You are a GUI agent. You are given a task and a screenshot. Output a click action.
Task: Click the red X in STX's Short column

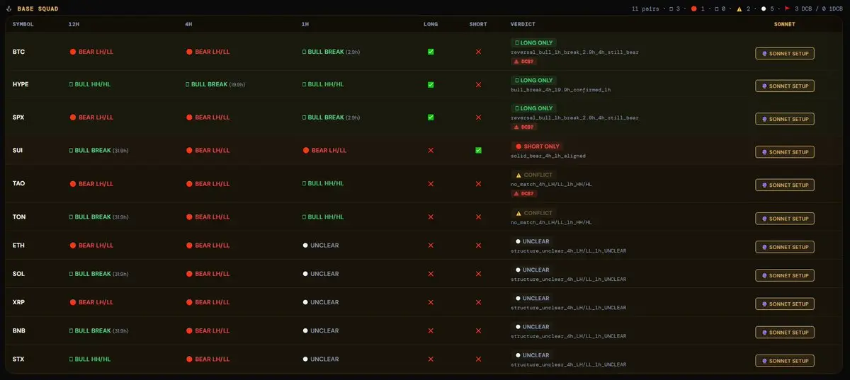[x=478, y=359]
